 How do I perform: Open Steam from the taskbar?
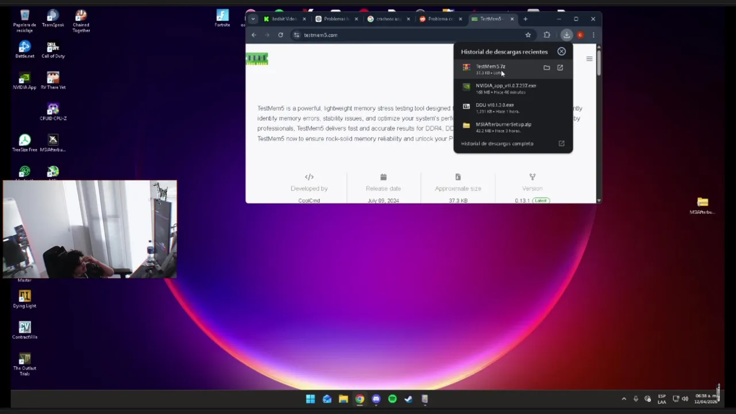pos(408,399)
